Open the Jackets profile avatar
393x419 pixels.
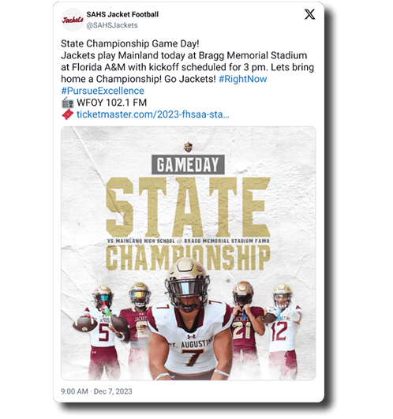click(73, 20)
